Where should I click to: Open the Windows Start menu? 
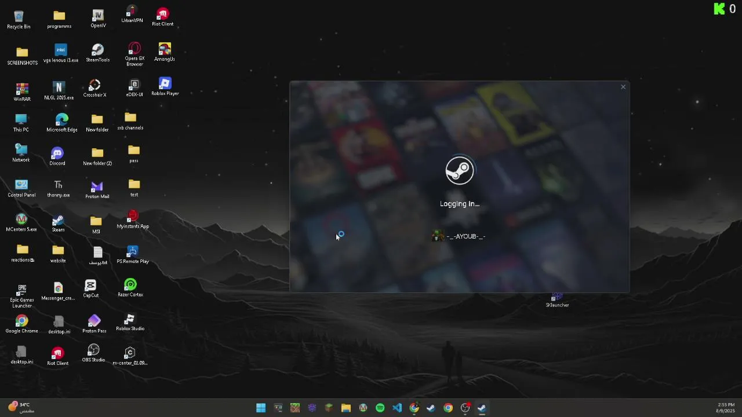pos(261,408)
